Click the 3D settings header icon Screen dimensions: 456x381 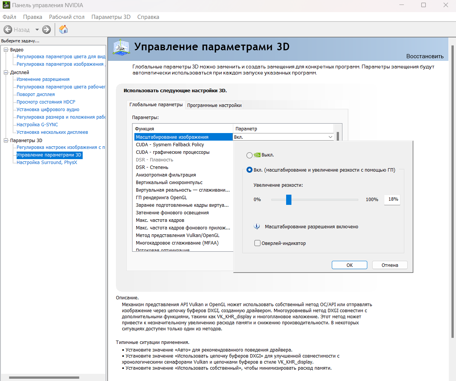(122, 48)
